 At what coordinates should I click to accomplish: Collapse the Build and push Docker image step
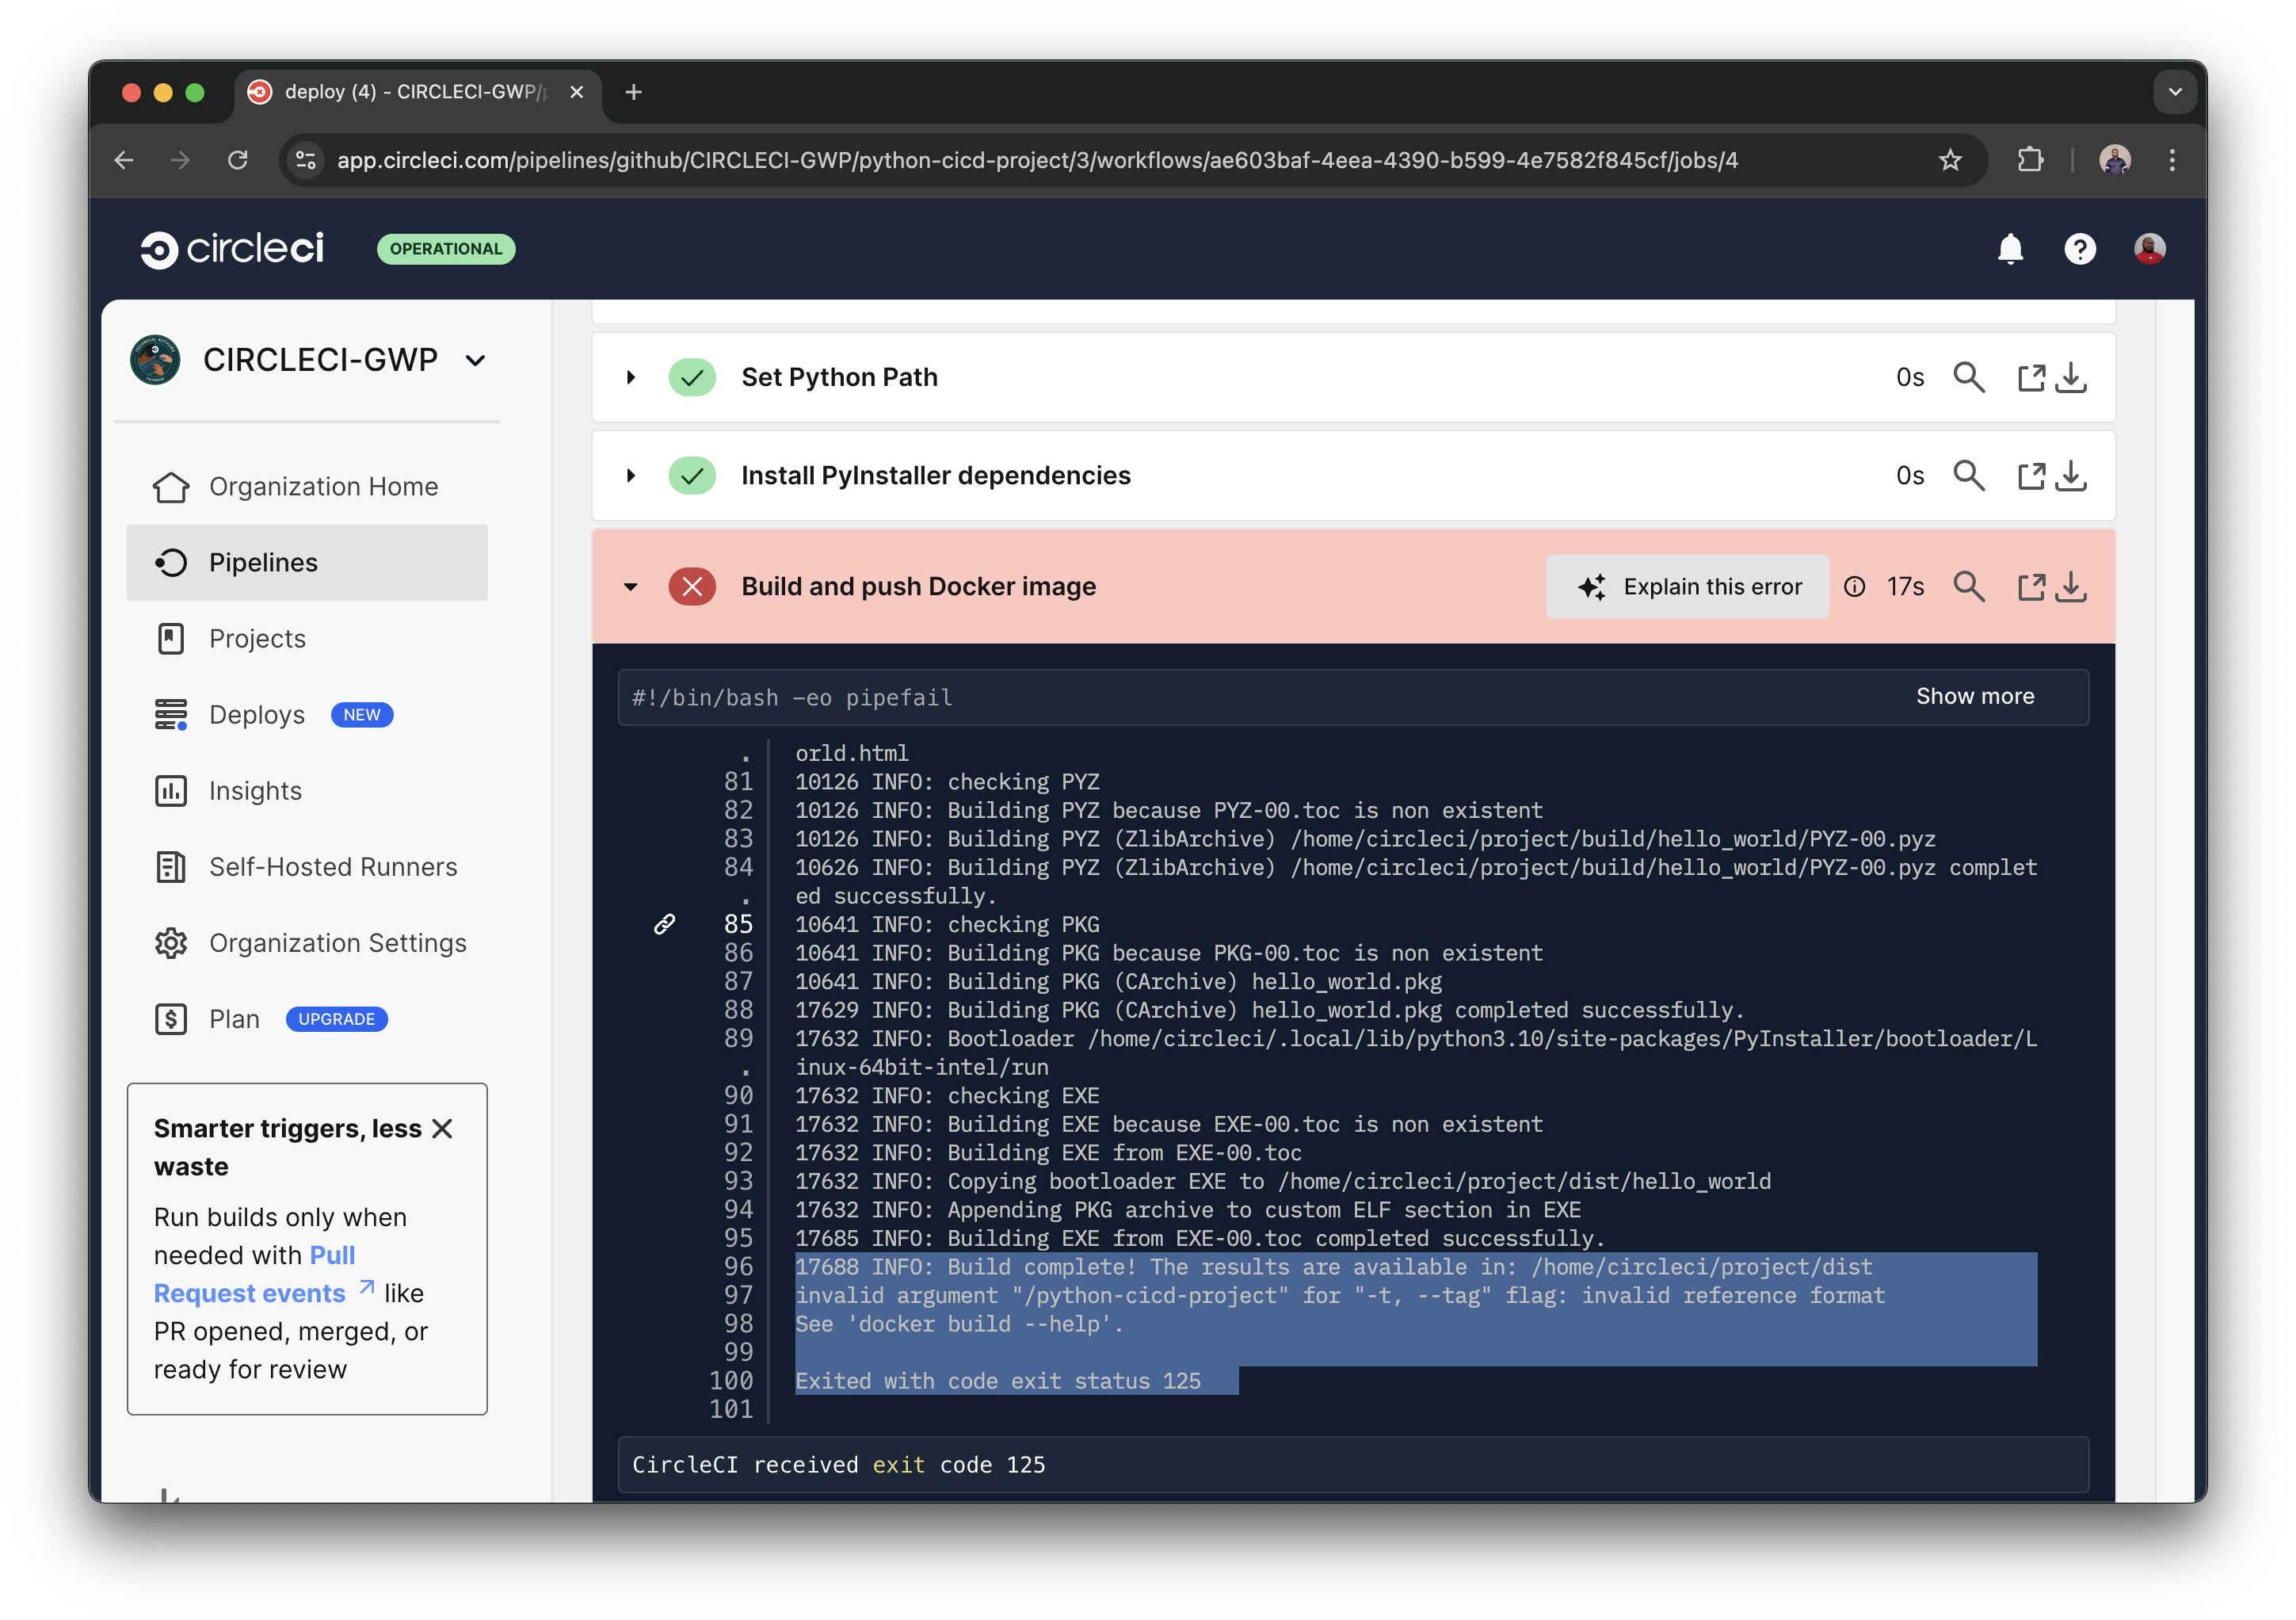[631, 586]
